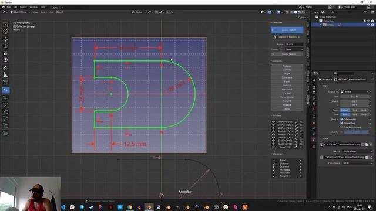Open the Window menu

click(x=33, y=7)
